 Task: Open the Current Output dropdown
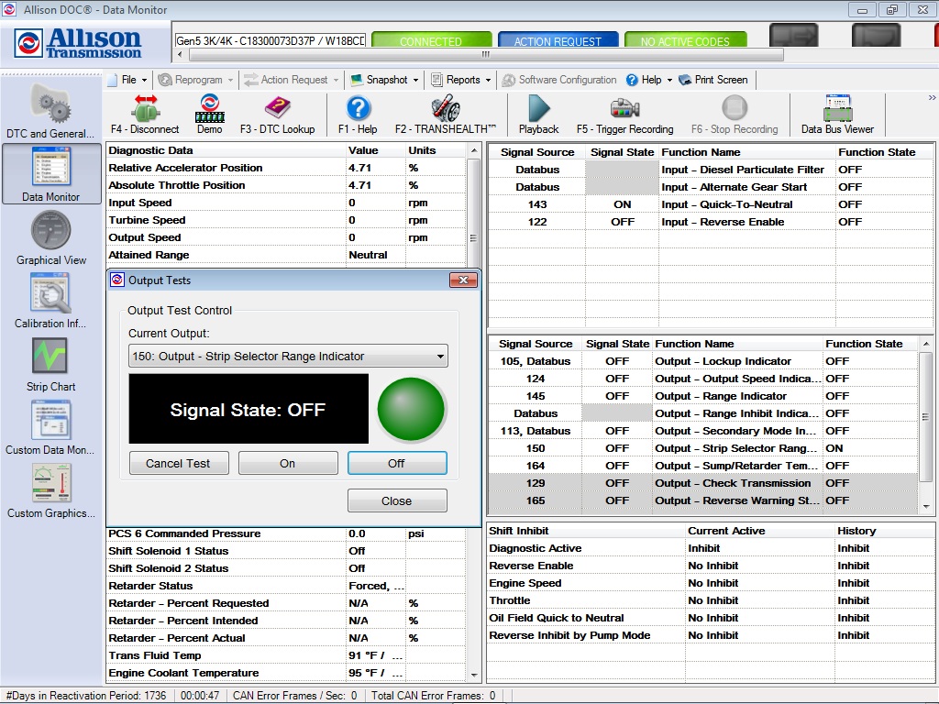pos(285,356)
